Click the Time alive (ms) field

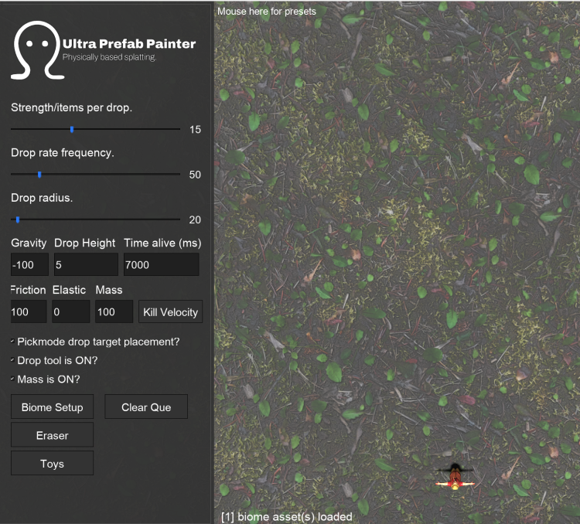161,265
